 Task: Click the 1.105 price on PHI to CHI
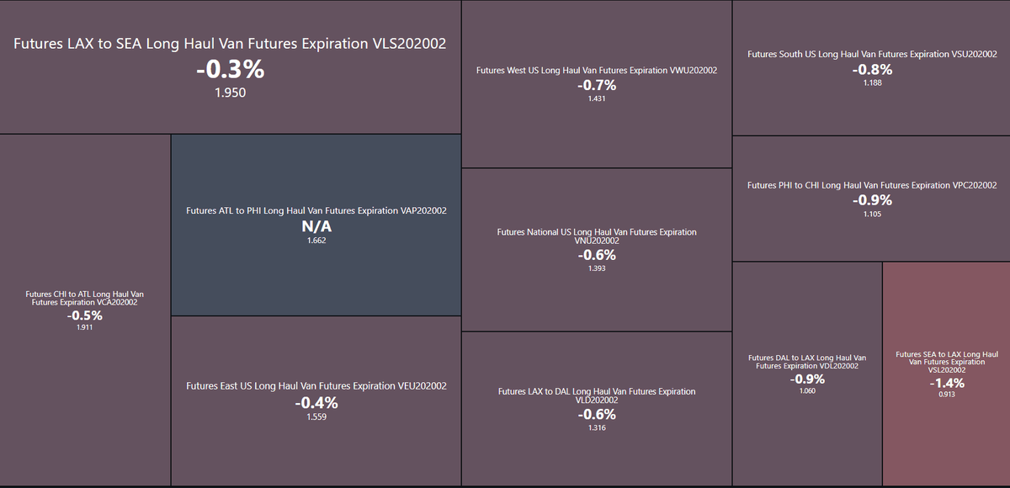click(872, 215)
